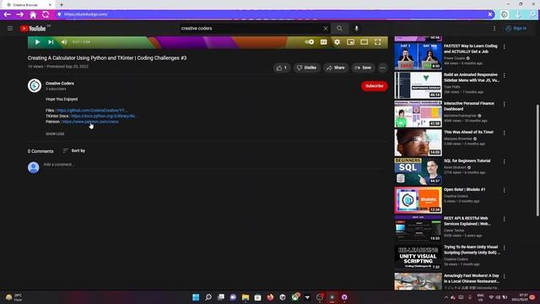Toggle the autoplay switch in the player

(x=310, y=42)
